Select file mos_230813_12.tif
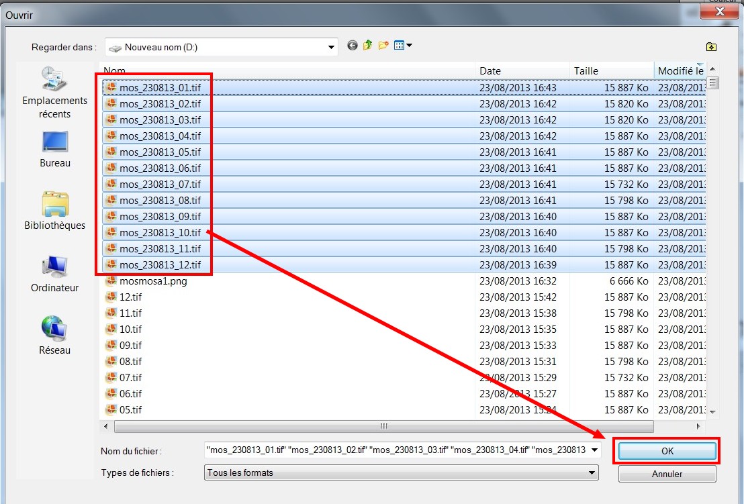 (x=160, y=265)
